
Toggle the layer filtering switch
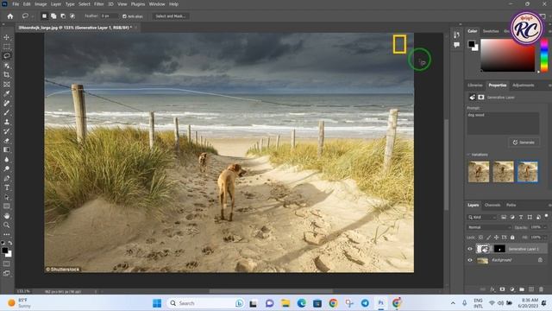[x=546, y=216]
